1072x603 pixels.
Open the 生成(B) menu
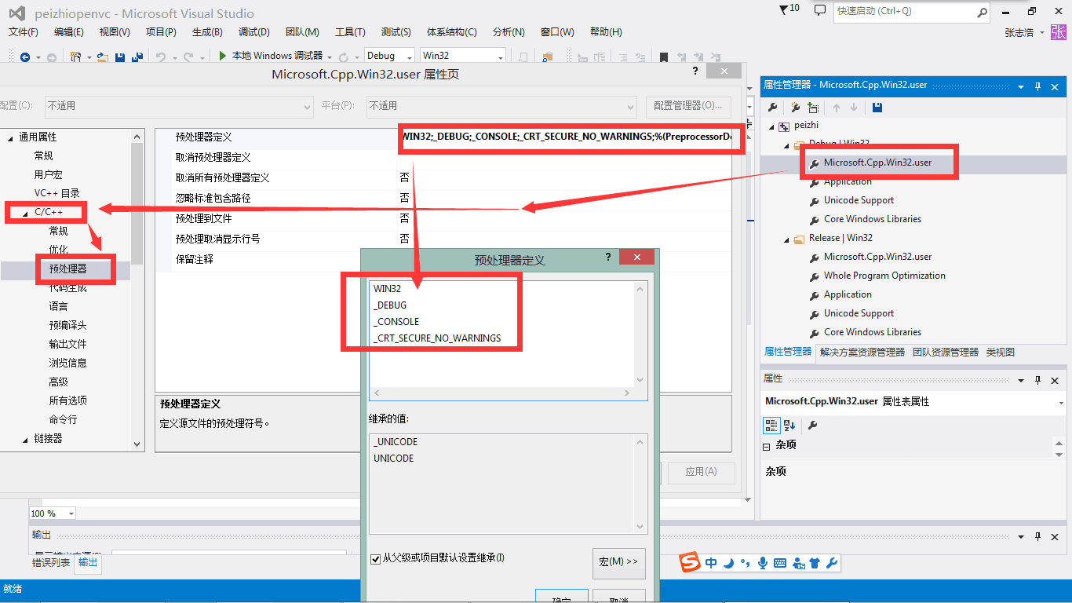click(x=207, y=32)
